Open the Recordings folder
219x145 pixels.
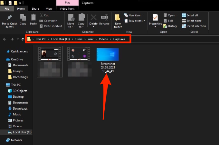18,77
